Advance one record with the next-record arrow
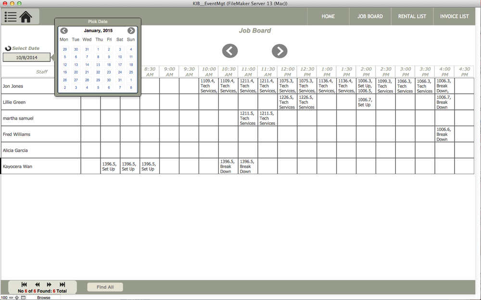 click(48, 284)
